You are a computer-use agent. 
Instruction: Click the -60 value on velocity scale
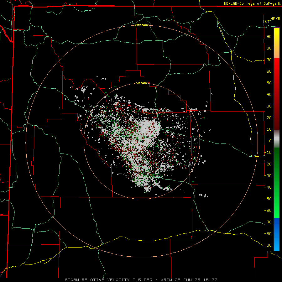[x=268, y=211]
